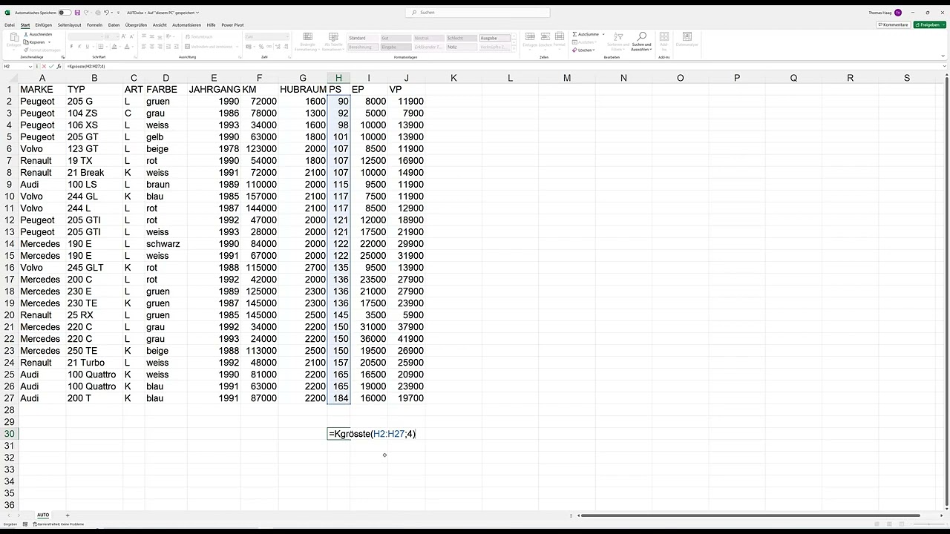The width and height of the screenshot is (950, 534).
Task: Click the quick print icon in title bar
Action: pos(98,13)
